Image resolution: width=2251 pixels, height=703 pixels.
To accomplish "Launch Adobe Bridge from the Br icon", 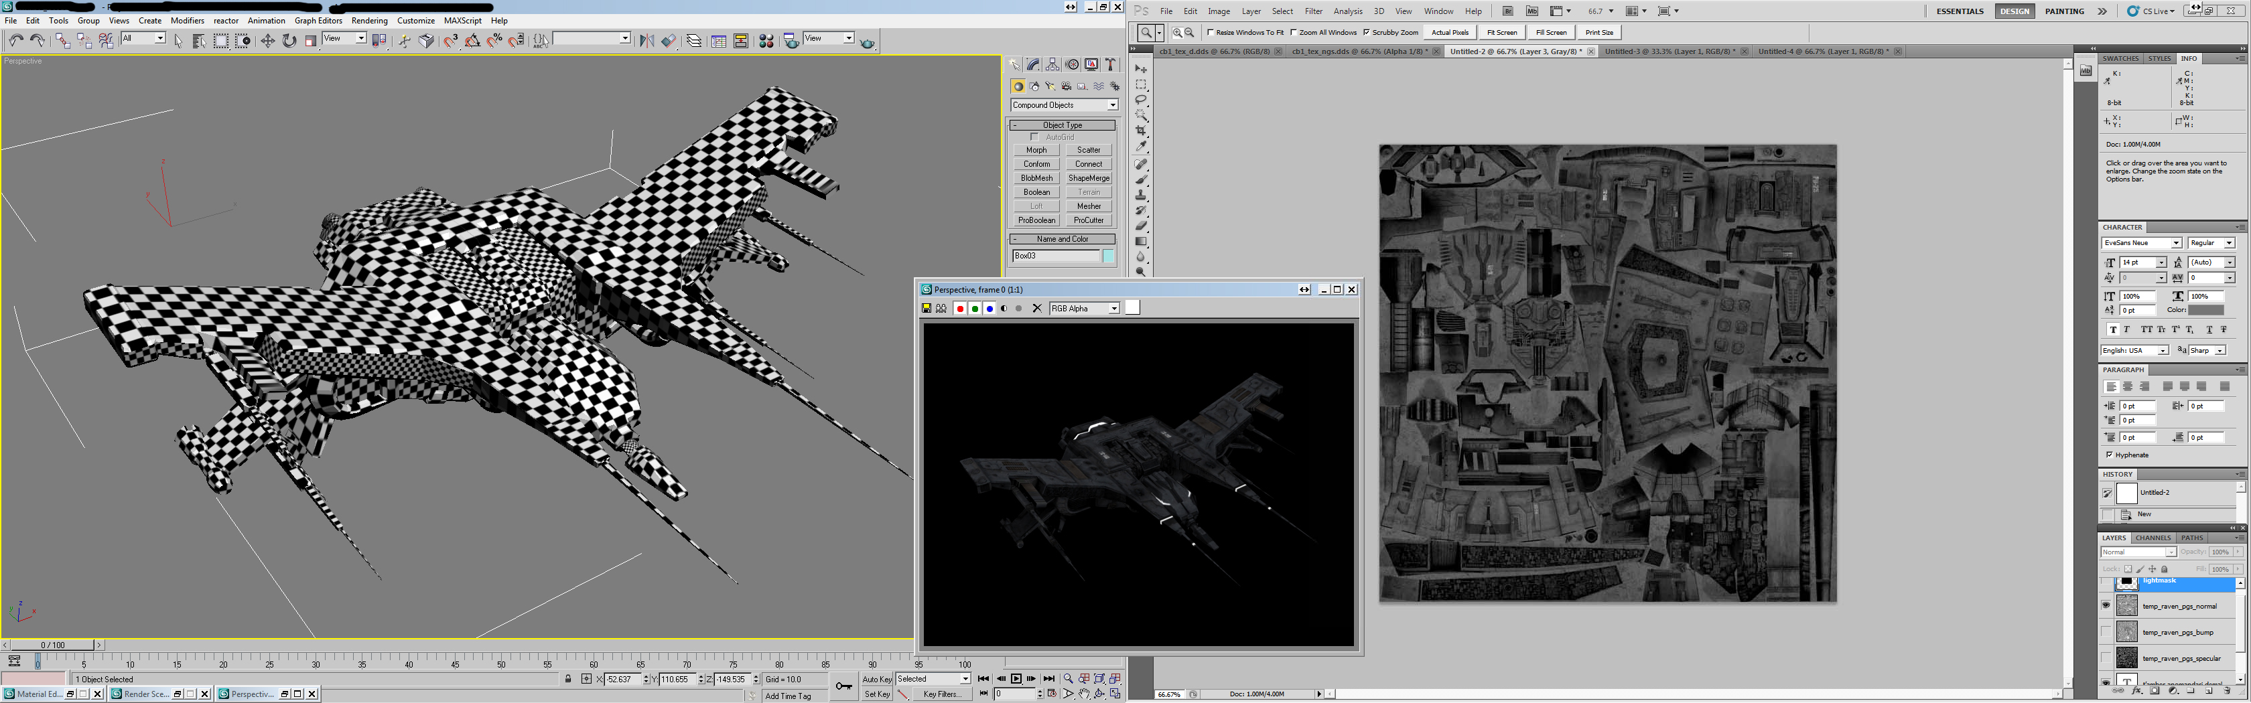I will coord(1507,11).
